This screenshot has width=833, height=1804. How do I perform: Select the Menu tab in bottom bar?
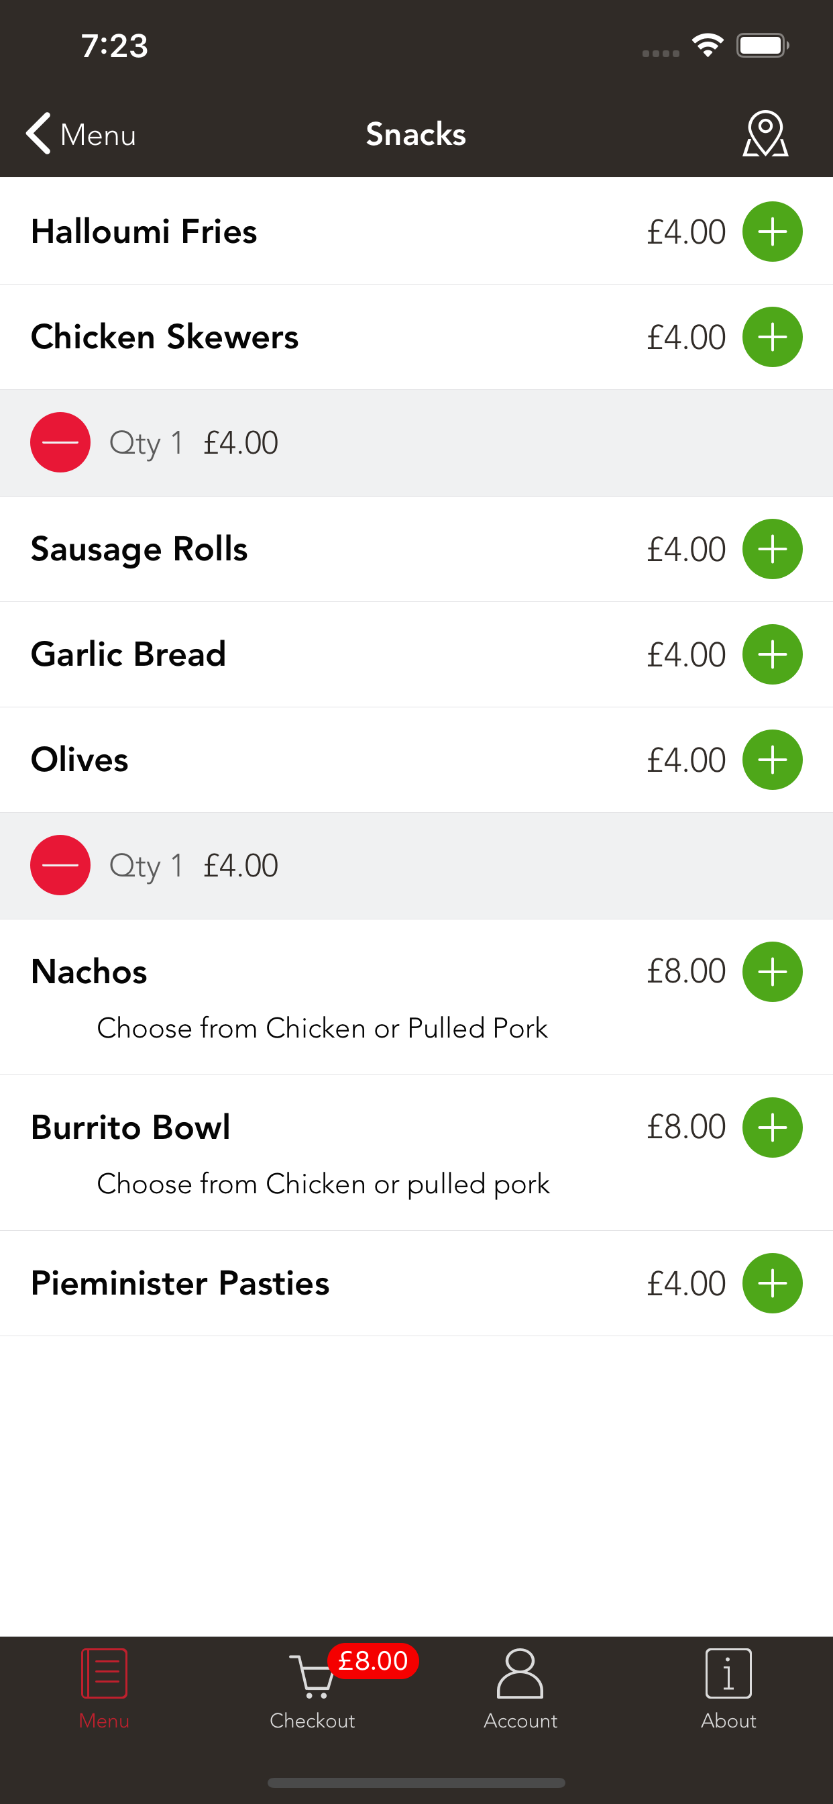click(x=105, y=1688)
